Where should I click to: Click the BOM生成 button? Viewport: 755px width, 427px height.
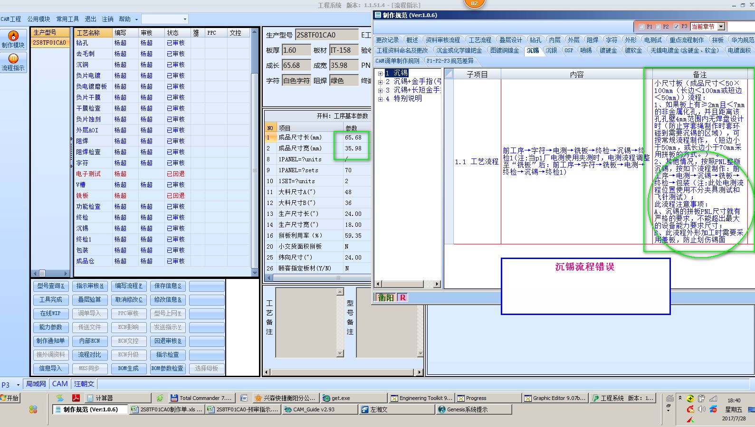tap(128, 368)
